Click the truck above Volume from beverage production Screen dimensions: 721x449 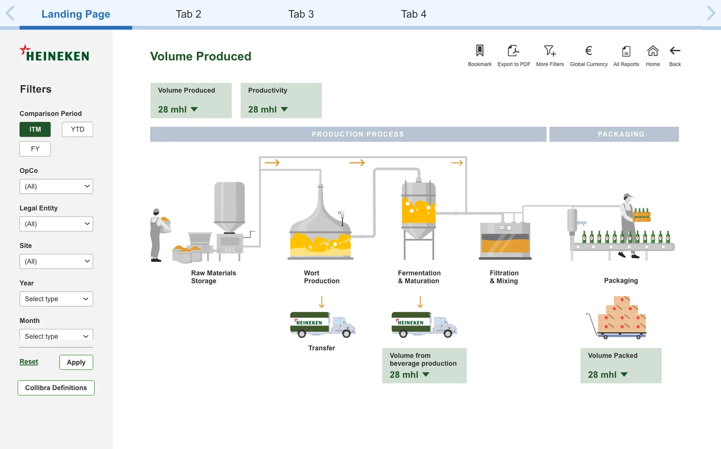(424, 324)
